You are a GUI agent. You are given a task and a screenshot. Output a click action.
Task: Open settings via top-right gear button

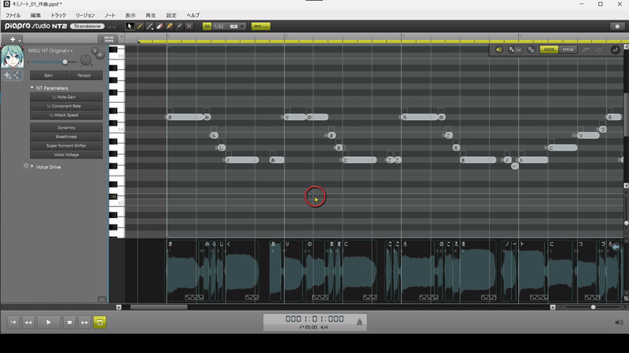(x=617, y=27)
